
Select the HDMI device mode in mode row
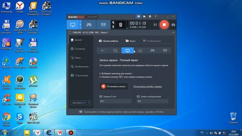pos(165,50)
